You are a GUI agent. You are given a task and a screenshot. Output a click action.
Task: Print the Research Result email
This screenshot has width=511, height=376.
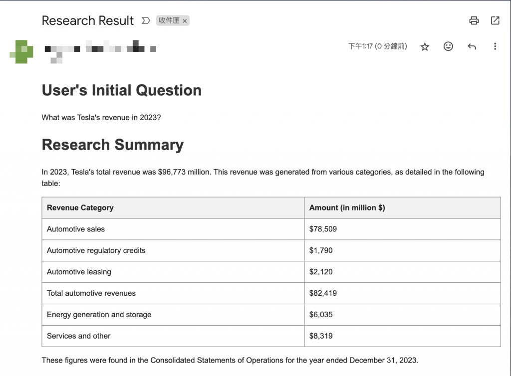[474, 20]
